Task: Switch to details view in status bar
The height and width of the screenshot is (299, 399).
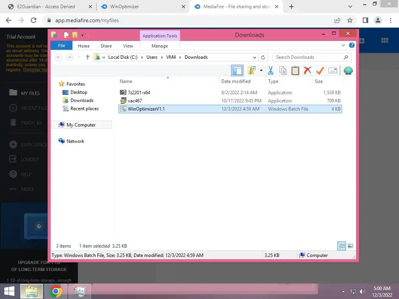Action: tap(342, 246)
